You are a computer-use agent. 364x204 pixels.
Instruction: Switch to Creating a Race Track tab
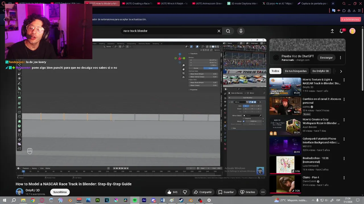coord(137,3)
